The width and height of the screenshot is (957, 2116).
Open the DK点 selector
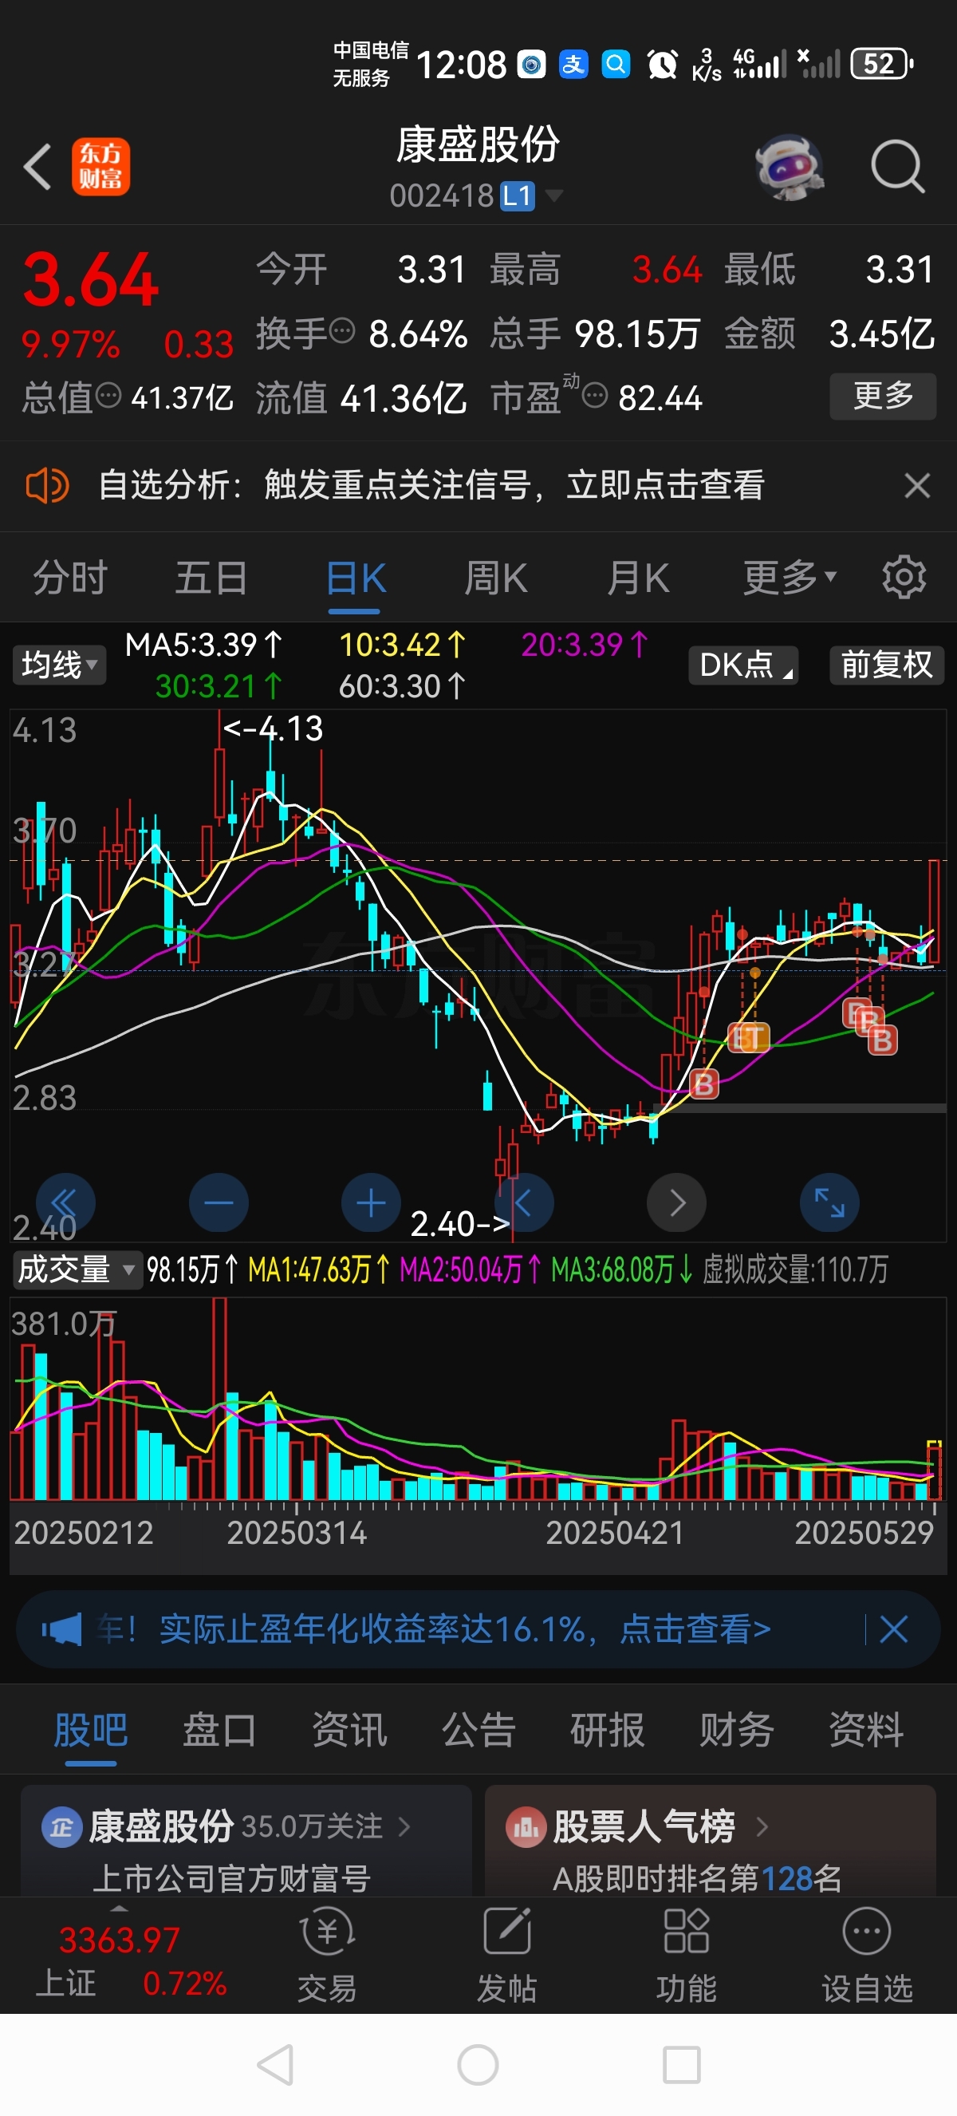743,665
